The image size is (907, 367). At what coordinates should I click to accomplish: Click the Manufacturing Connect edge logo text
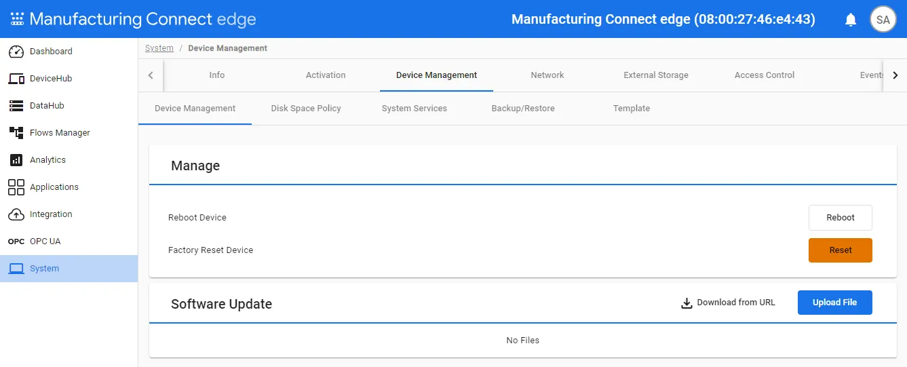tap(142, 19)
